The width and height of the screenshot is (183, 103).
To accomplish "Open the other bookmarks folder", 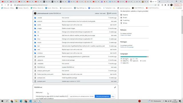I will [x=177, y=8].
